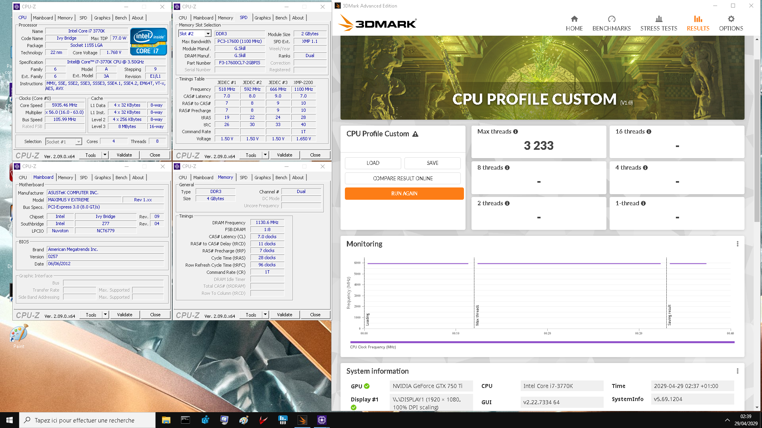Click the 3DMark logo
Viewport: 762px width, 428px height.
pos(377,23)
